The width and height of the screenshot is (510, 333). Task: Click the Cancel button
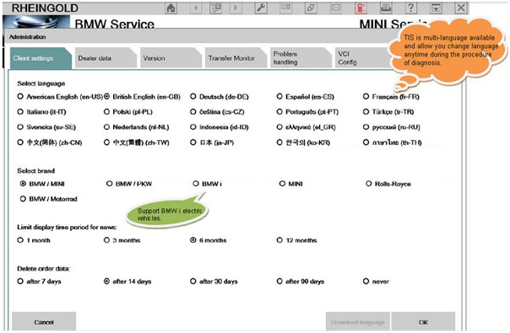[x=44, y=322]
